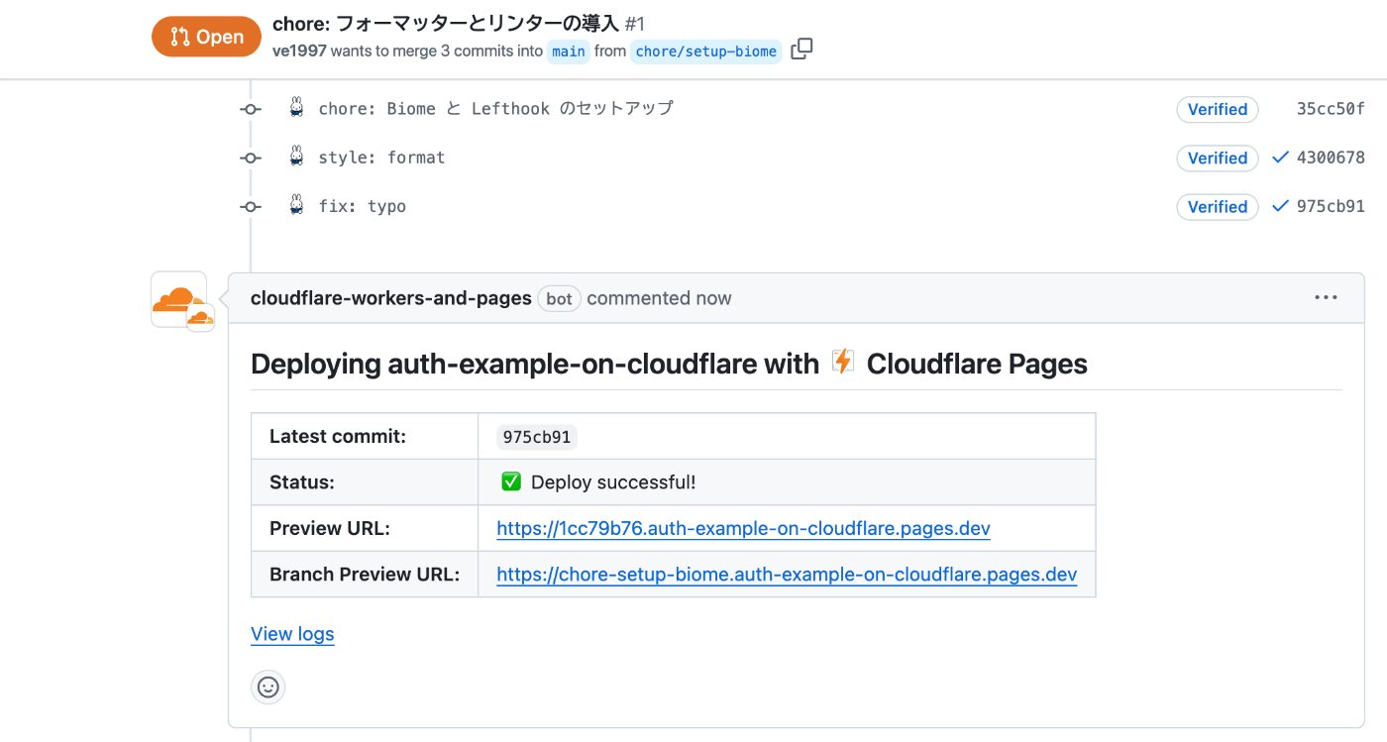Open the 1cc79b76 Preview URL link
Viewport: 1387px width, 742px height.
(x=743, y=528)
